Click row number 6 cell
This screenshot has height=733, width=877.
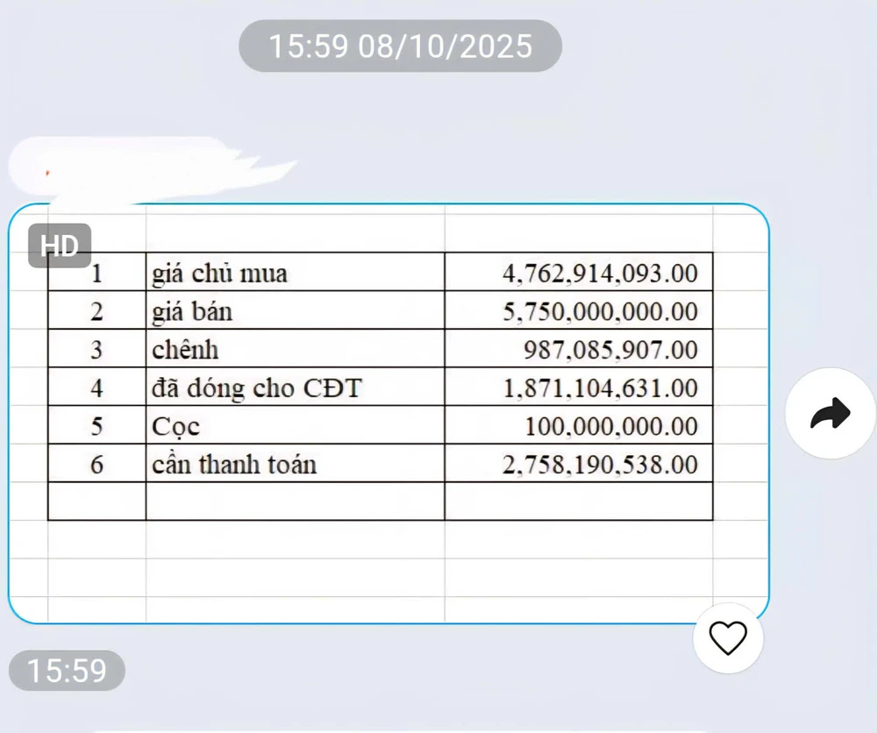coord(96,465)
